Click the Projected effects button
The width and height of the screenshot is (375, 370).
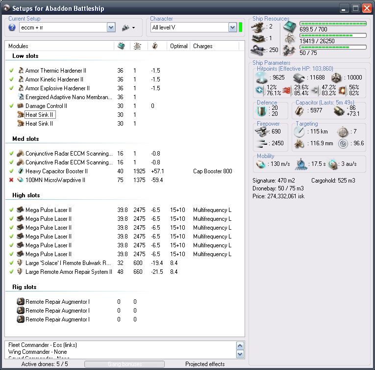click(205, 364)
